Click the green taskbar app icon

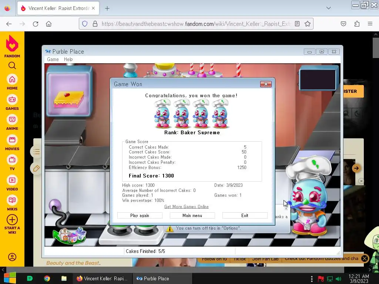tap(30, 278)
